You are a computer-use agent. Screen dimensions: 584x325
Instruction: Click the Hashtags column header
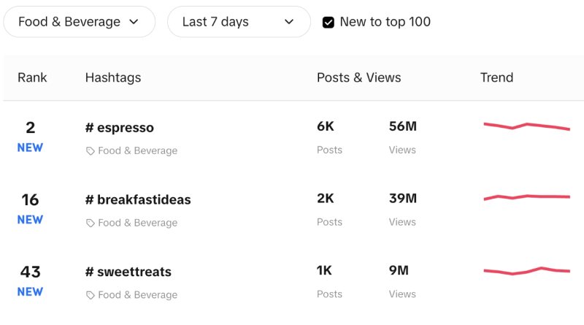click(x=113, y=77)
